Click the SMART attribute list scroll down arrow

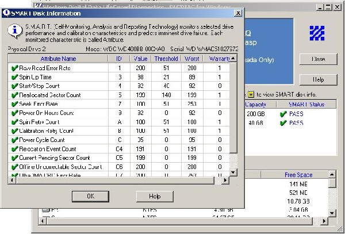(x=233, y=172)
